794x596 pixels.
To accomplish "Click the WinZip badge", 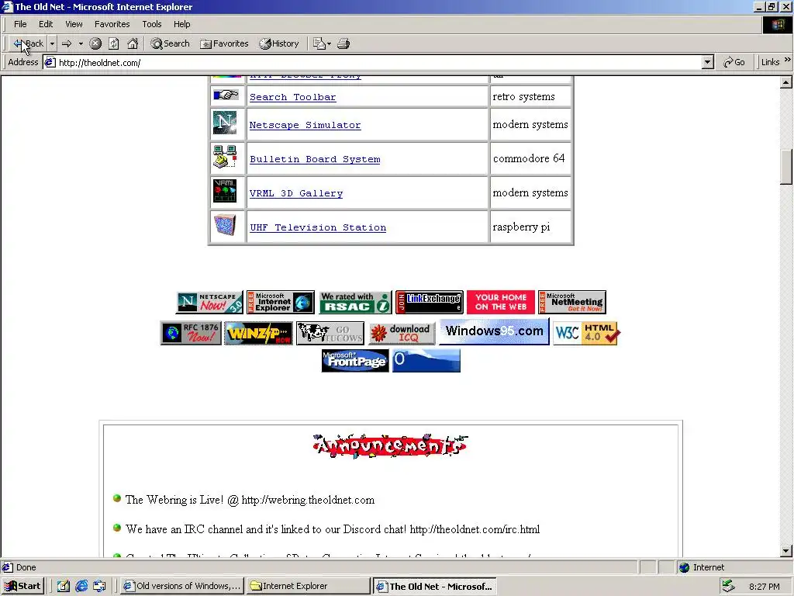I will (259, 333).
